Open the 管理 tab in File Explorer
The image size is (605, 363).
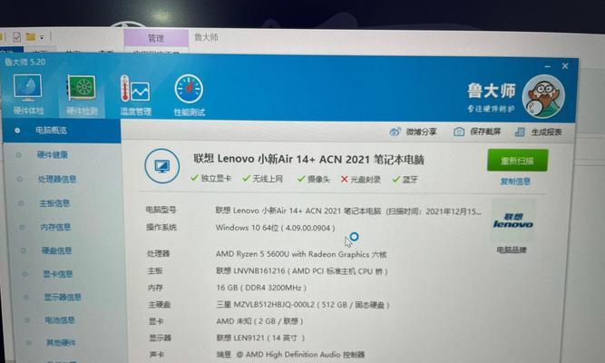156,38
